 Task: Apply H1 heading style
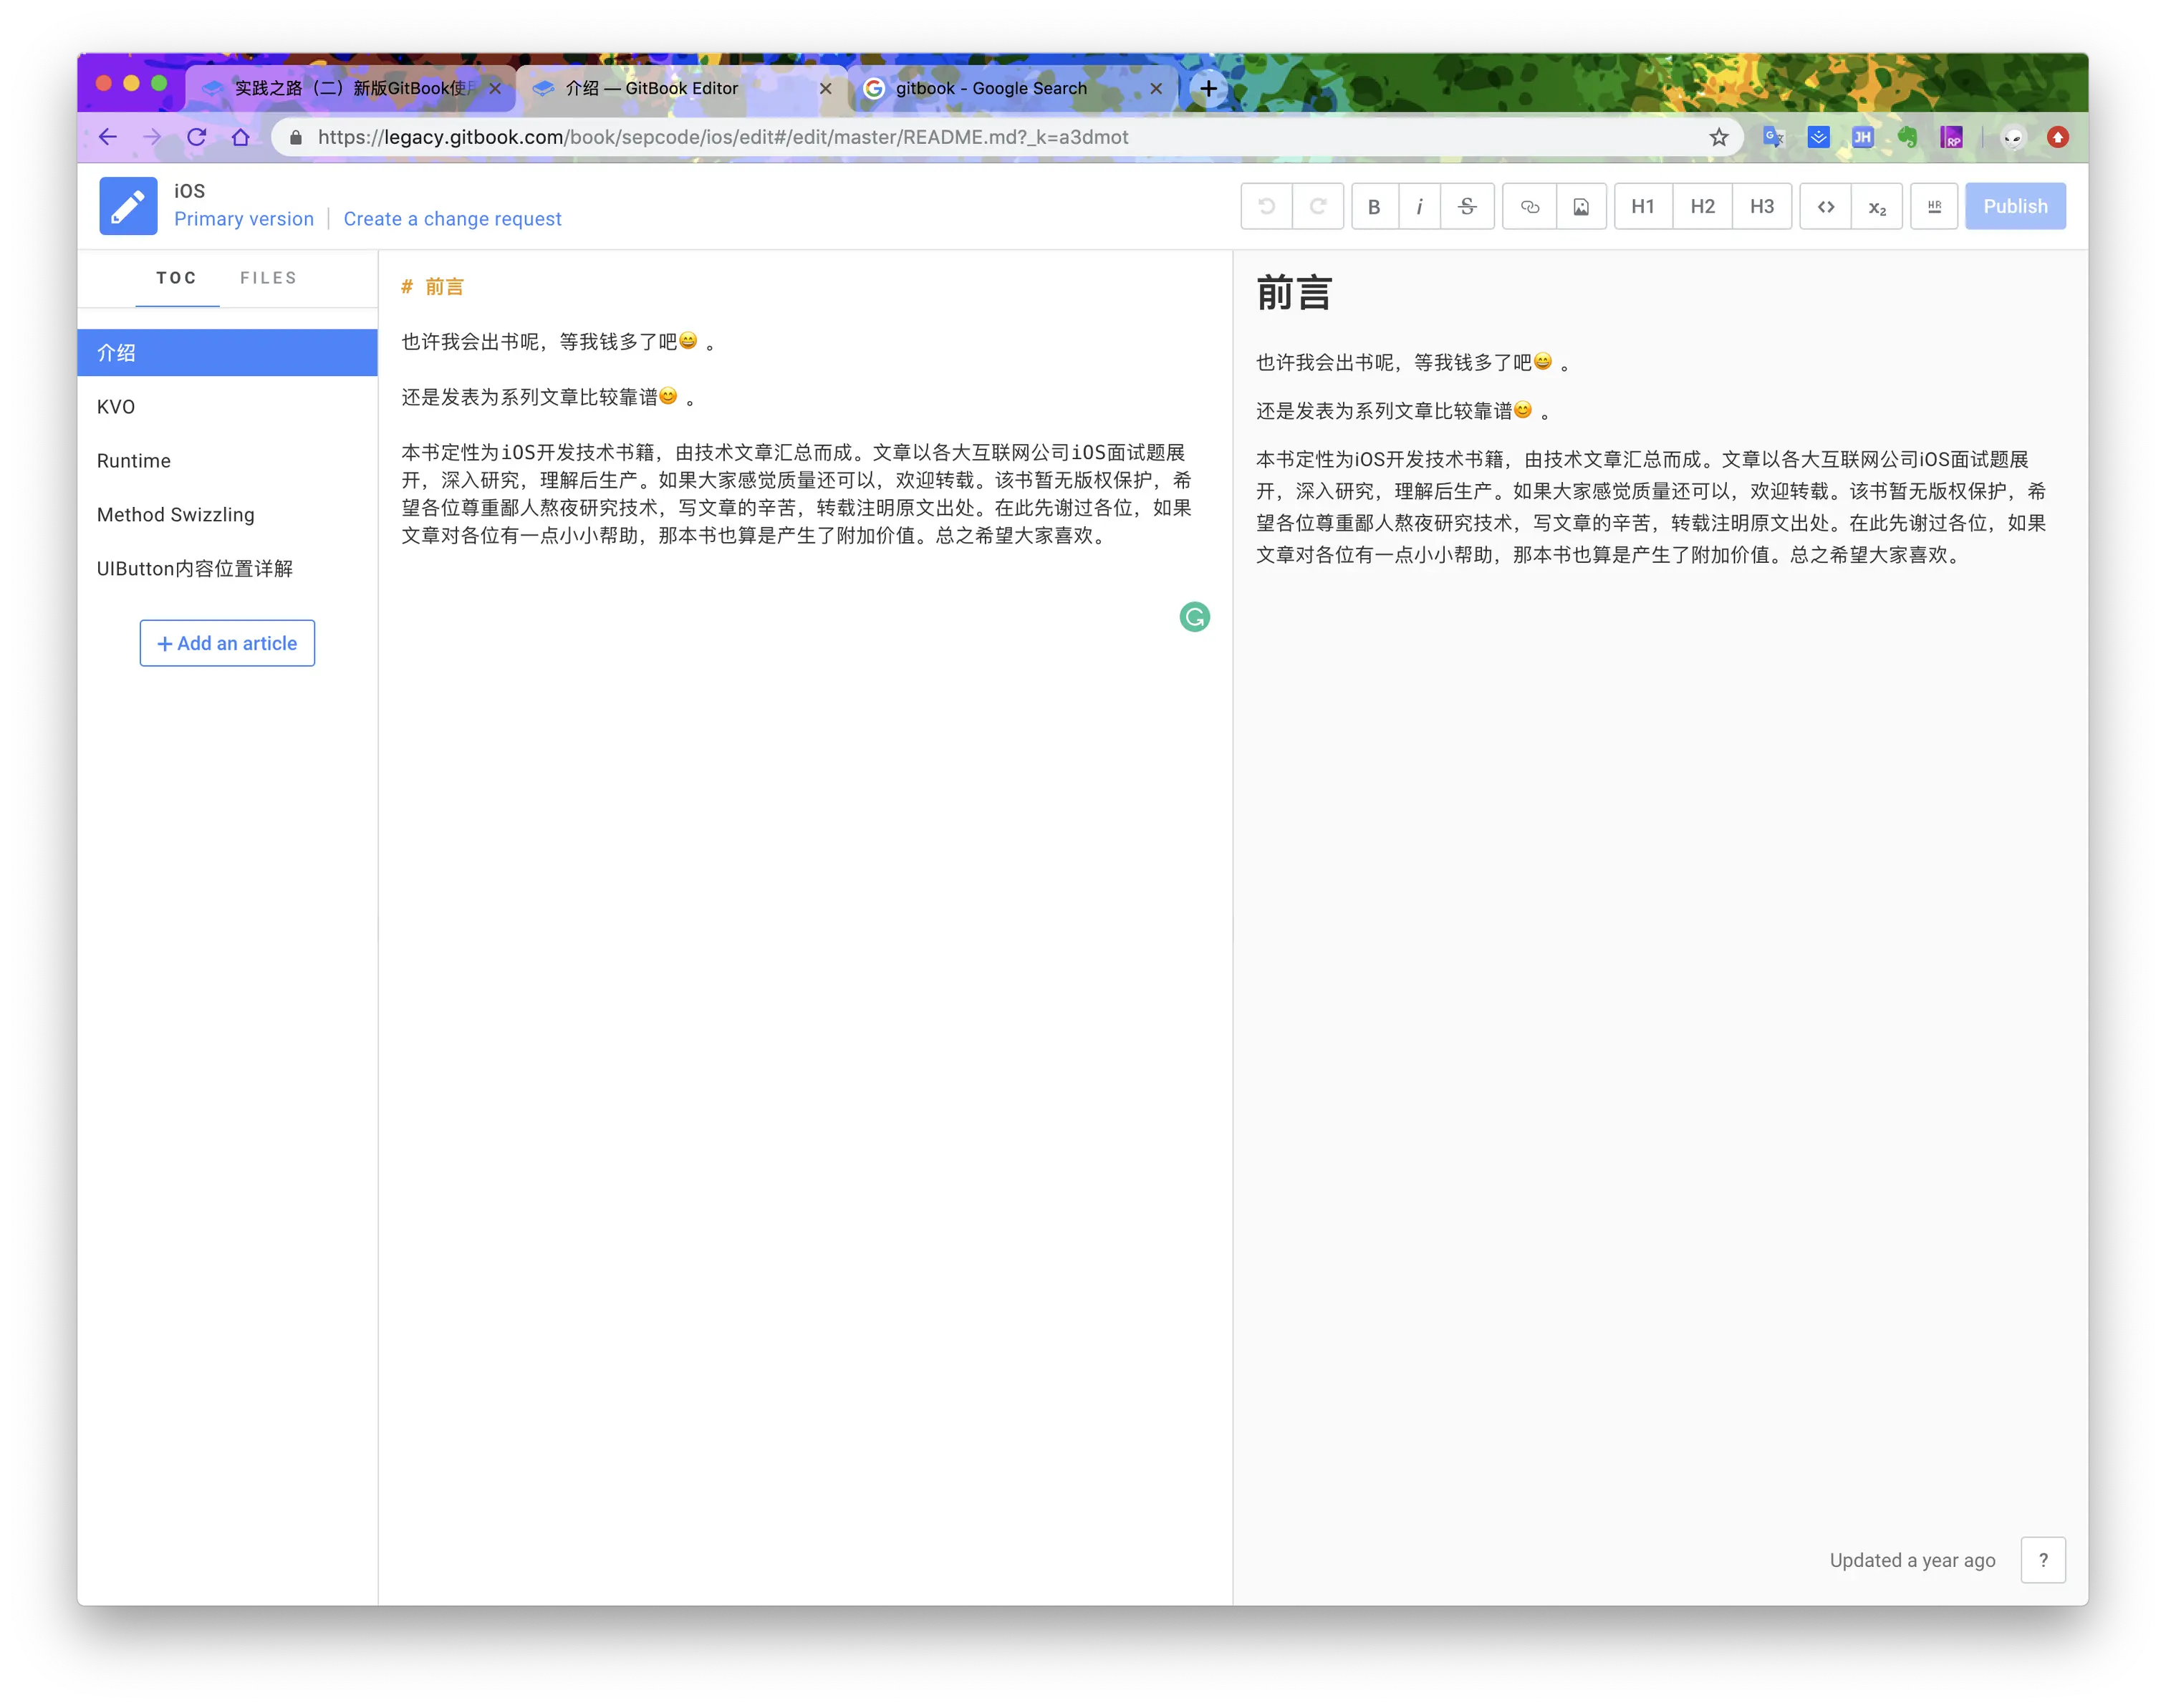[x=1643, y=207]
